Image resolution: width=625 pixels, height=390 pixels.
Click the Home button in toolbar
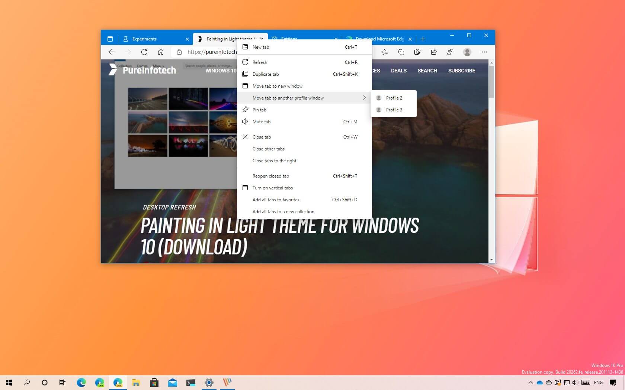[x=161, y=52]
